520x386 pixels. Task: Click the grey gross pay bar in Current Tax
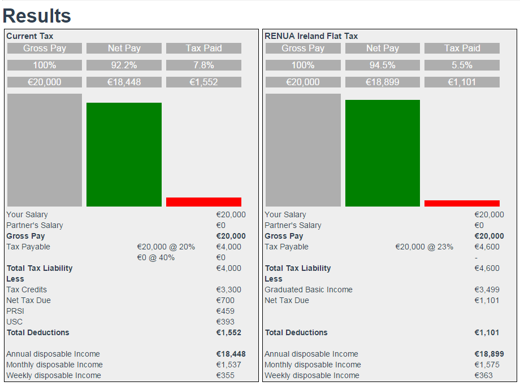click(x=45, y=150)
